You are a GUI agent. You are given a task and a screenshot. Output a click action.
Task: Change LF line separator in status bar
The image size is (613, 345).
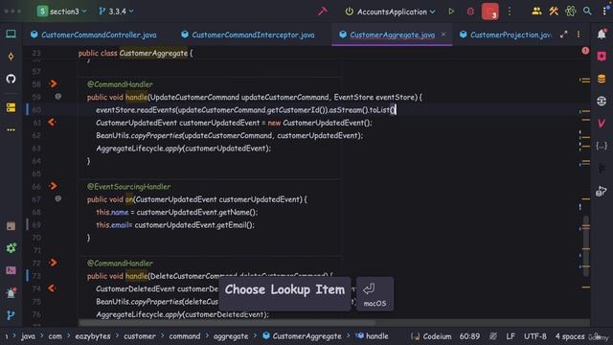click(x=511, y=336)
